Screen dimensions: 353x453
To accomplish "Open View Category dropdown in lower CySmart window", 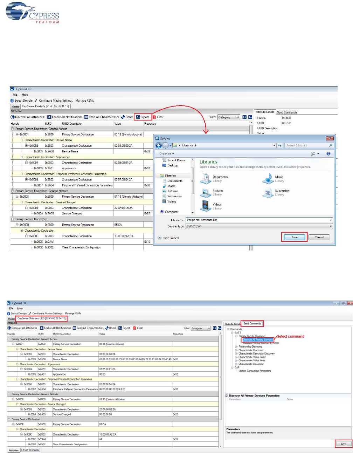I will 201,328.
